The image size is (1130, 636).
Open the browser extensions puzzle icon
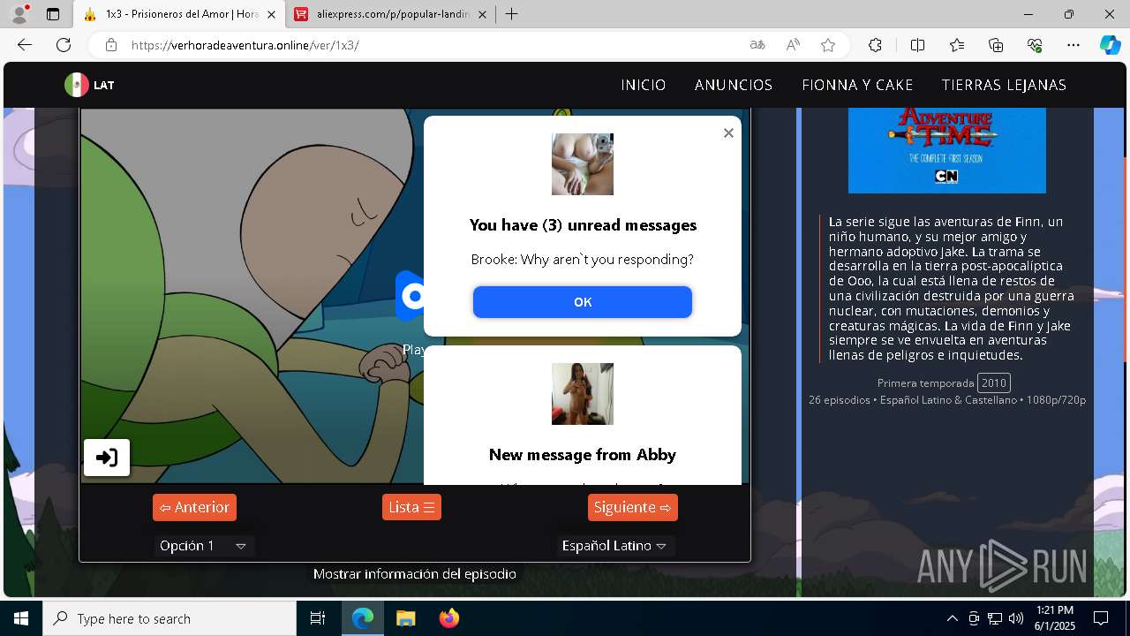[x=875, y=45]
